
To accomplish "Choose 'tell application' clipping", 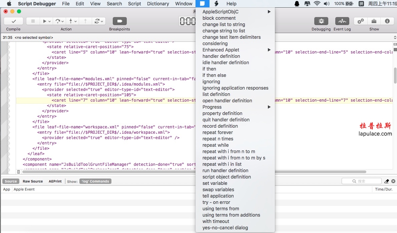I will pos(235,196).
